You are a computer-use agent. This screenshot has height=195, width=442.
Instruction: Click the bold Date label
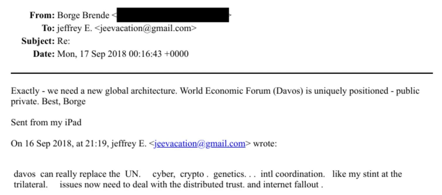(x=44, y=54)
